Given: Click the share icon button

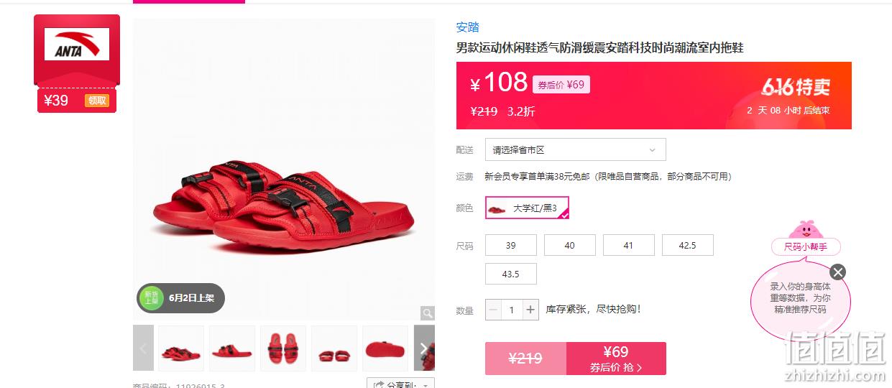Looking at the screenshot, I should coord(379,385).
